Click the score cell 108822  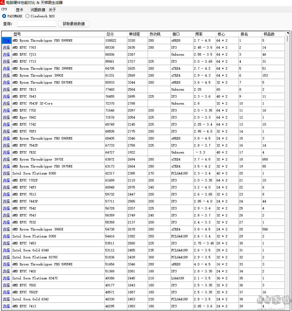(x=111, y=40)
